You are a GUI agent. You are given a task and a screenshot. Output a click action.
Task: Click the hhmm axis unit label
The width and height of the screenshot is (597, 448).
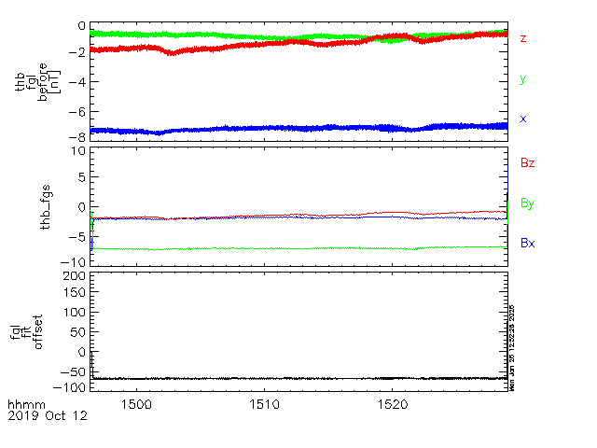click(x=26, y=404)
